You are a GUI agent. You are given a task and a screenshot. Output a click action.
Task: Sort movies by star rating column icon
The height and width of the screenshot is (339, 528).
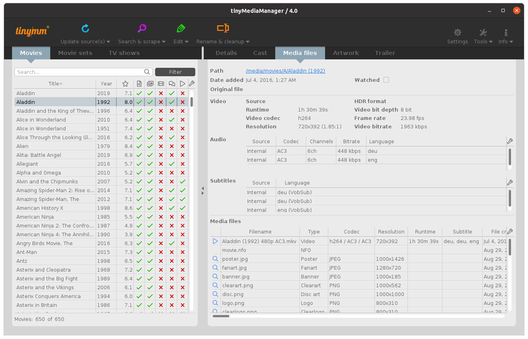click(x=125, y=84)
